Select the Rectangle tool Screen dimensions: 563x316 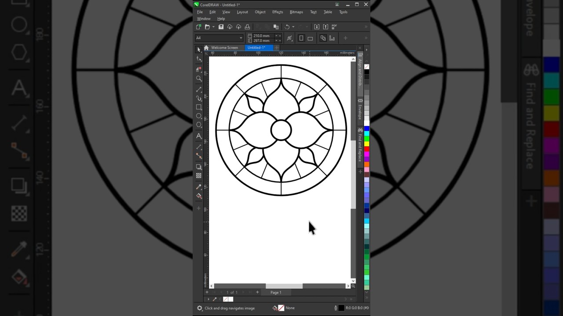(x=199, y=107)
